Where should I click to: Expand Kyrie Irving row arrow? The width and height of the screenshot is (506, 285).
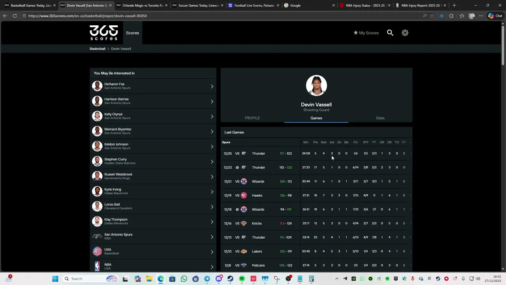click(212, 192)
